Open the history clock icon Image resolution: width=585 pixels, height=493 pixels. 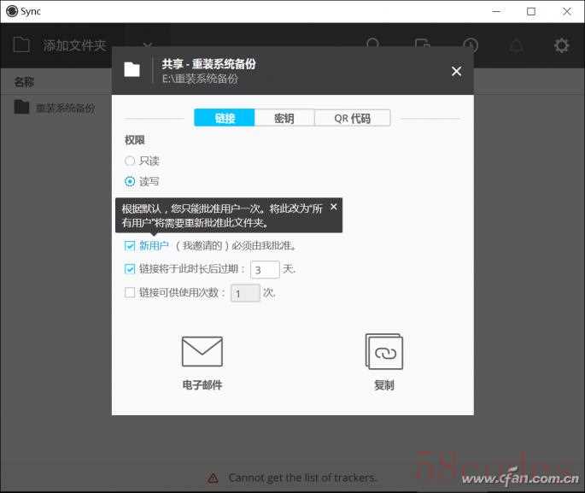click(470, 45)
